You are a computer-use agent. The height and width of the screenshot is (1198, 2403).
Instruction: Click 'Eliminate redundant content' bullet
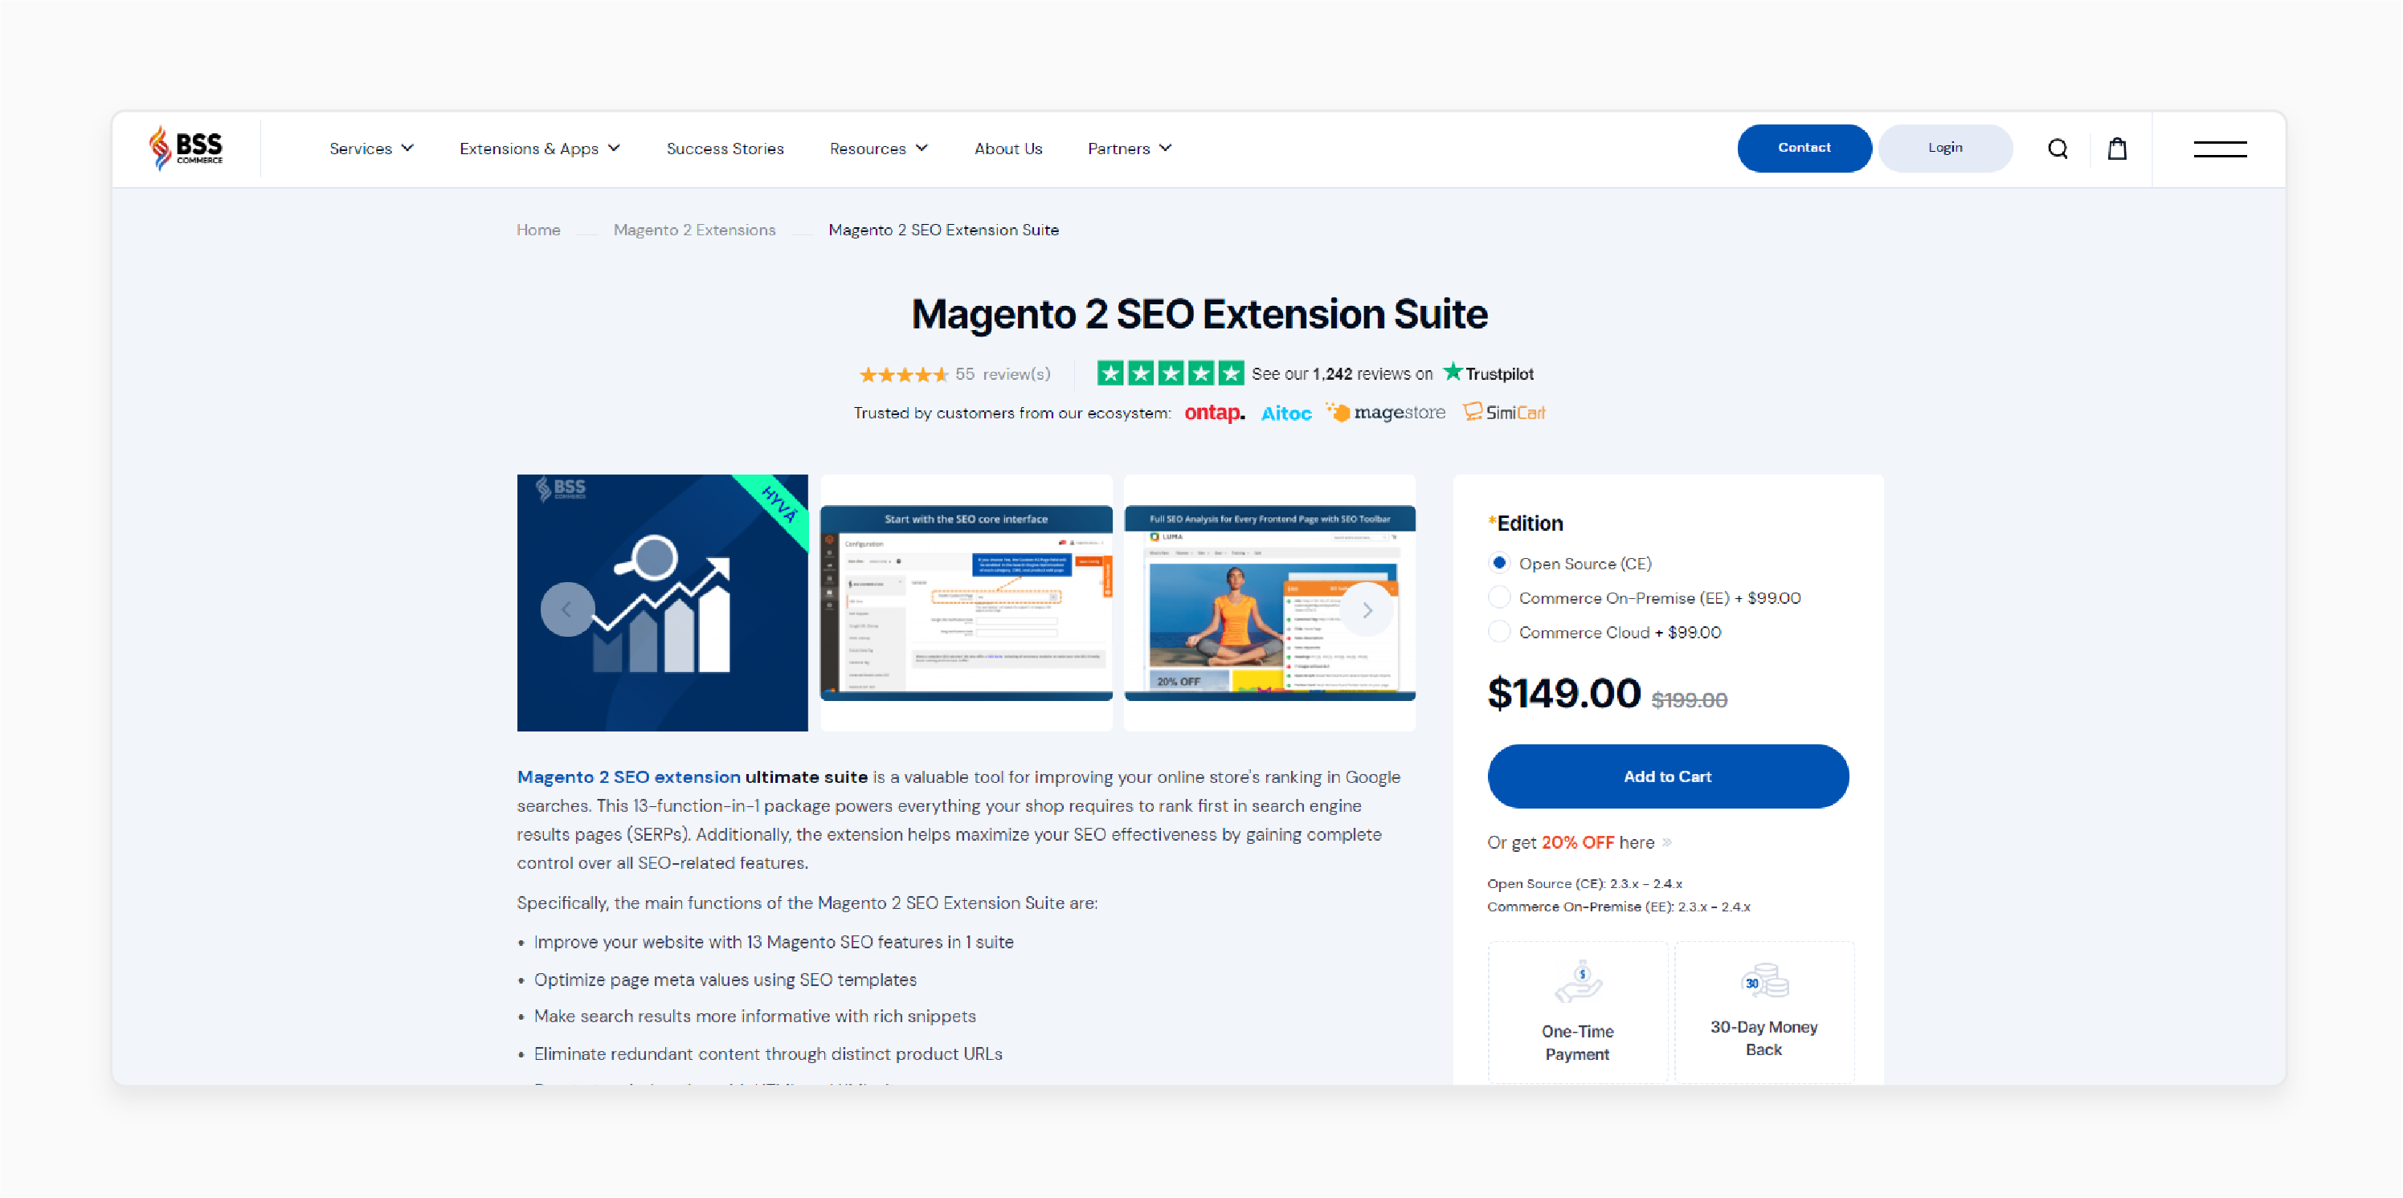[x=768, y=1053]
